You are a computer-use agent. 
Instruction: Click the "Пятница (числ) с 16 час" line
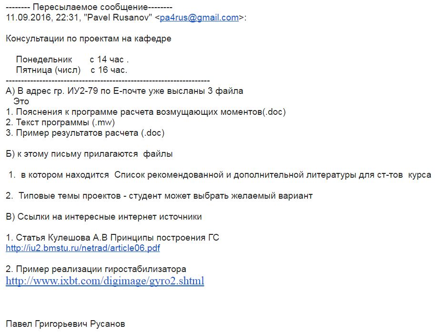pyautogui.click(x=71, y=70)
